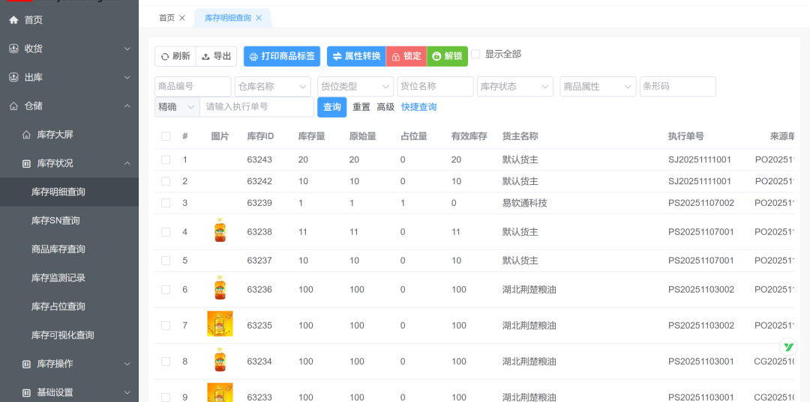Enable the 显示全部 checkbox
Image resolution: width=810 pixels, height=402 pixels.
(x=475, y=54)
